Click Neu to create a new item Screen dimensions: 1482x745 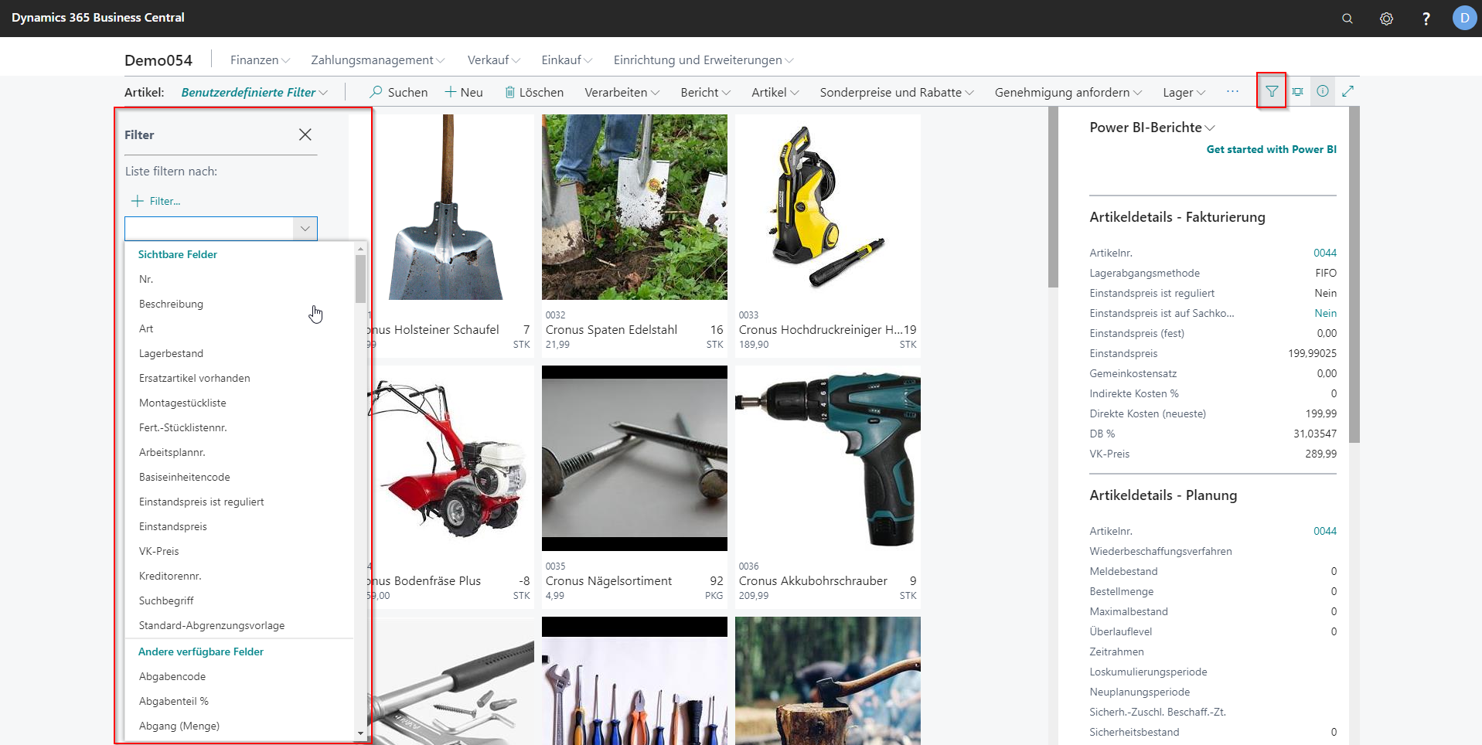464,92
